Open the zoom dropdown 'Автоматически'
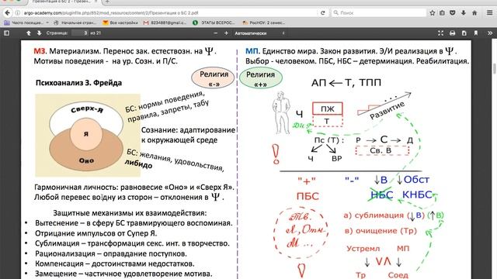Screen dimensions: 497x279 tap(259, 33)
